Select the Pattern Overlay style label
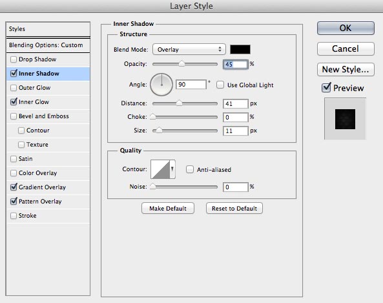 click(40, 202)
